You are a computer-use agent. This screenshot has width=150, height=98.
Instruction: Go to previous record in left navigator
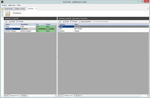tap(9, 95)
